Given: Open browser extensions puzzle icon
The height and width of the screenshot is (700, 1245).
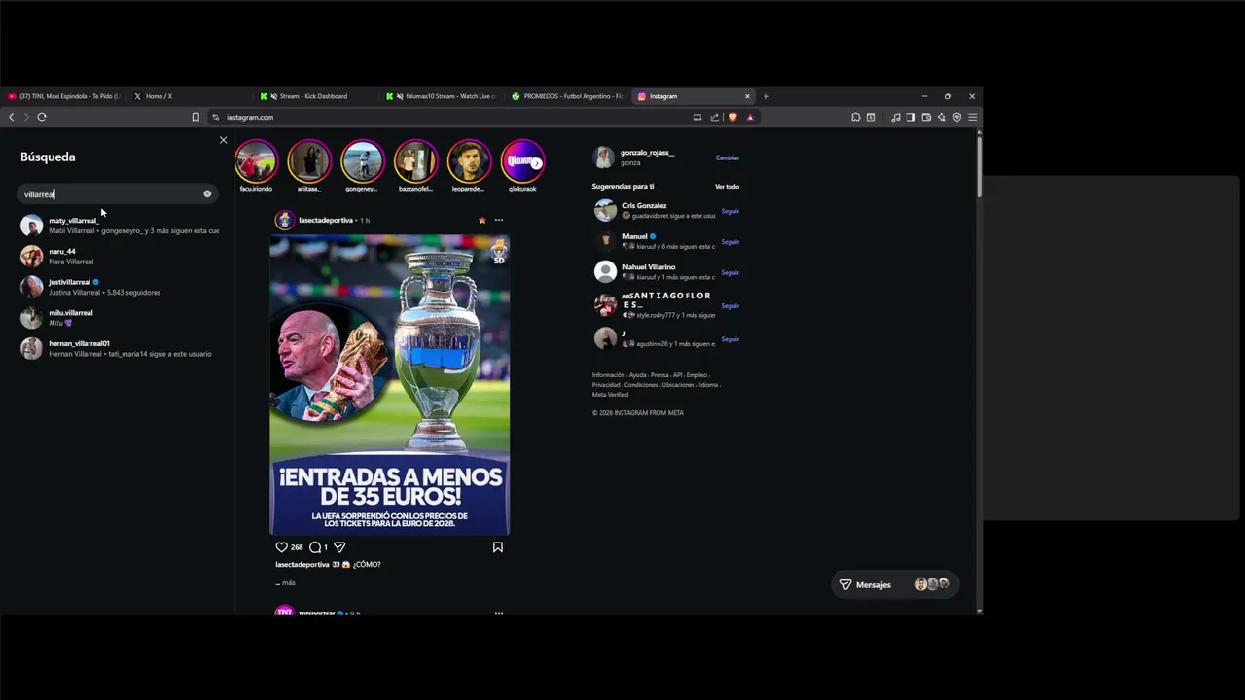Looking at the screenshot, I should click(x=855, y=117).
